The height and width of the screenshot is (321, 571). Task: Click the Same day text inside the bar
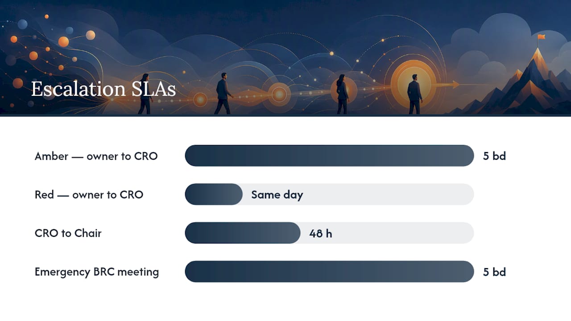[277, 195]
